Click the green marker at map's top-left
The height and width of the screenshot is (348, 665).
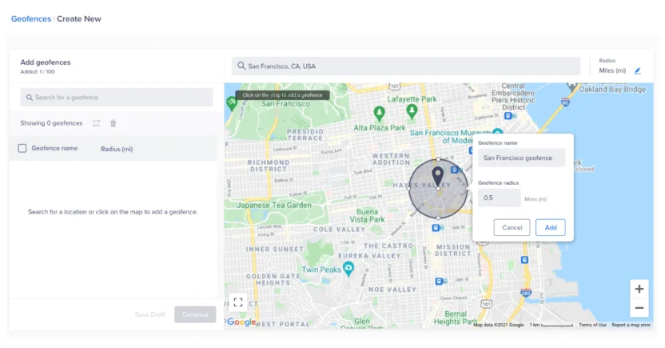click(x=232, y=102)
